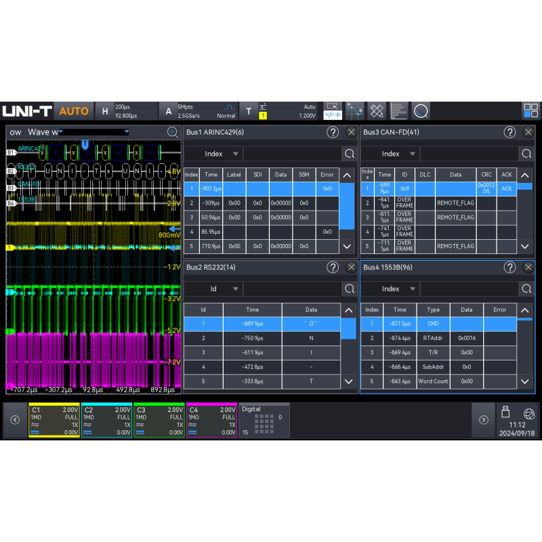542x542 pixels.
Task: Select Bus2 row with data N at -750.9µs
Action: (262, 338)
